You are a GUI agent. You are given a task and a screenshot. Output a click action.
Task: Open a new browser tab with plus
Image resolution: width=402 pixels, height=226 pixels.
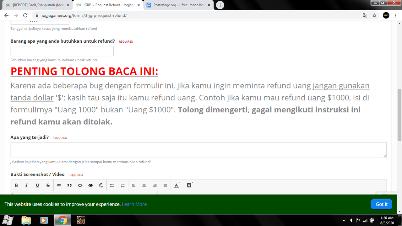(x=220, y=5)
